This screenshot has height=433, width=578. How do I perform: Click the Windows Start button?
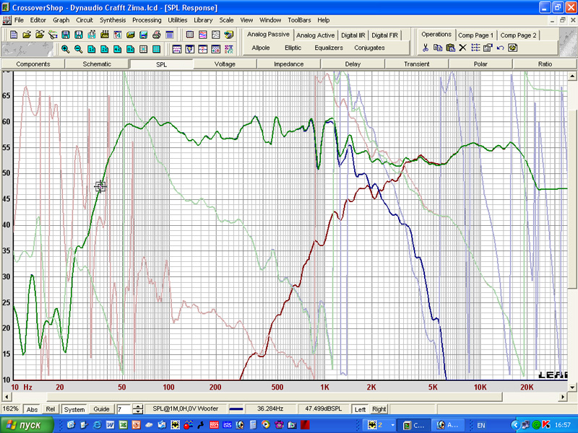coord(27,425)
